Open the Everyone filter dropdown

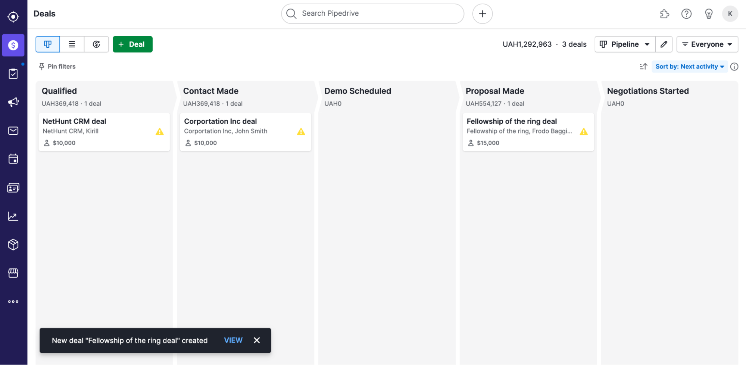point(707,44)
